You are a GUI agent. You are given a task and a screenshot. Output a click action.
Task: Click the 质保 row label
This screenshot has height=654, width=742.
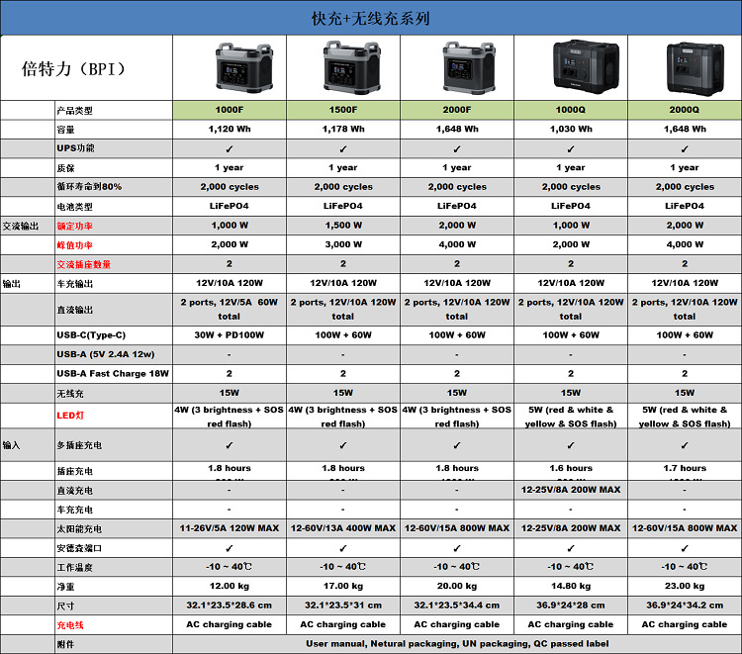(65, 168)
